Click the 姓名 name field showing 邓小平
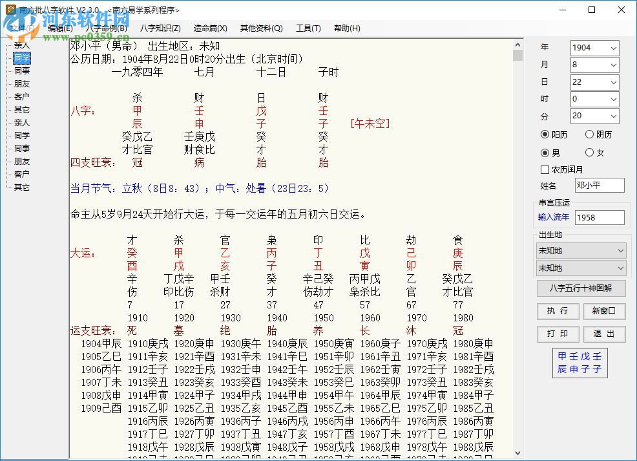 point(599,185)
